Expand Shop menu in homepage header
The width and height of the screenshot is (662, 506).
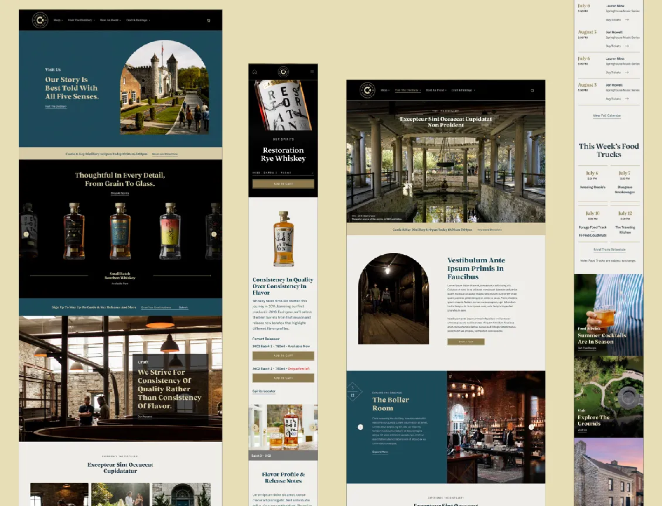[58, 20]
